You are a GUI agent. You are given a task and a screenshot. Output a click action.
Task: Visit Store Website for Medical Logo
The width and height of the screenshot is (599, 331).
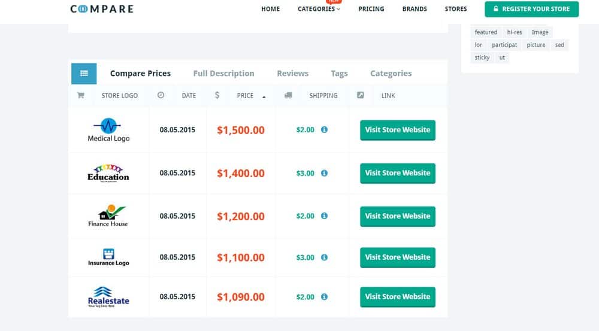[x=397, y=130]
